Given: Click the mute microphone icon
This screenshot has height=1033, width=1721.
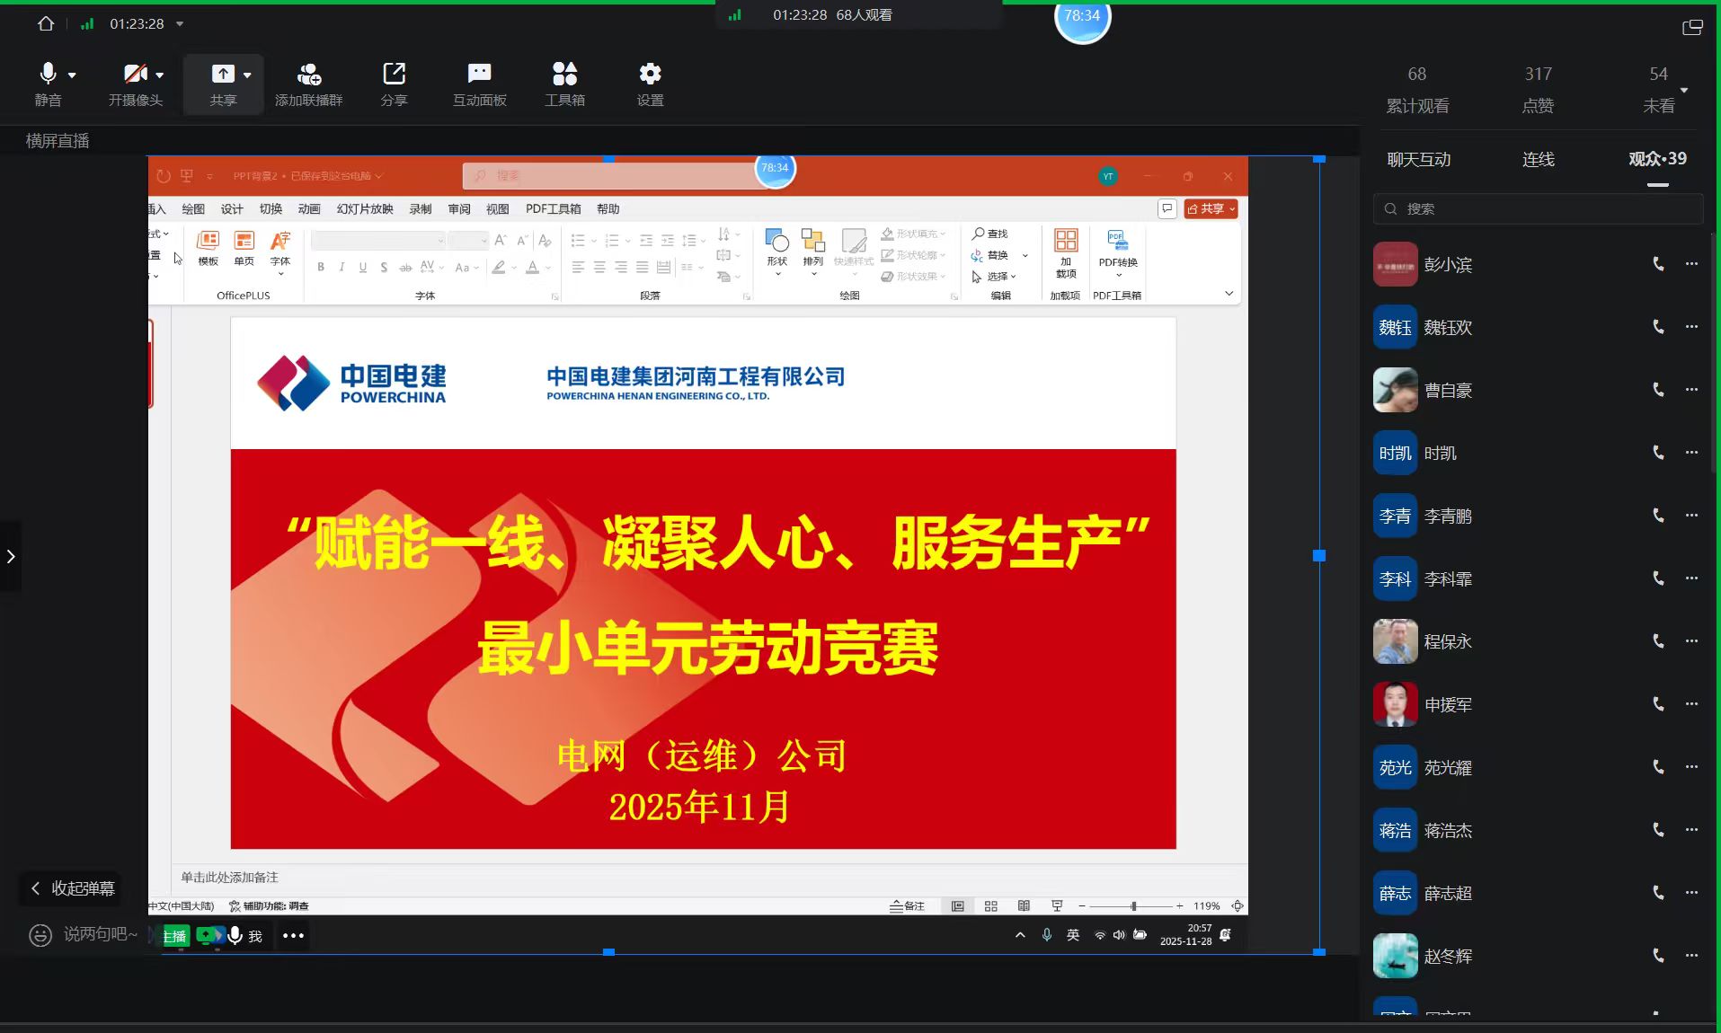Looking at the screenshot, I should tap(48, 74).
